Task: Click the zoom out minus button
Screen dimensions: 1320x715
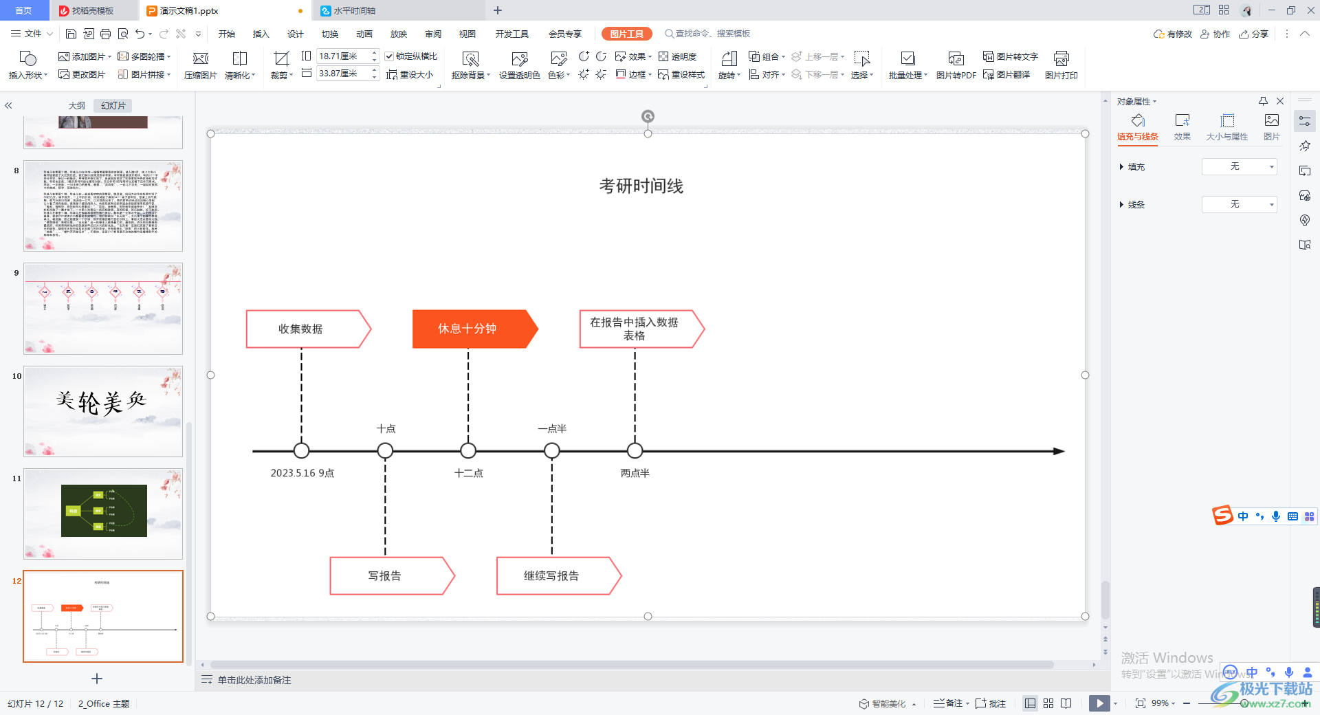Action: click(x=1187, y=703)
